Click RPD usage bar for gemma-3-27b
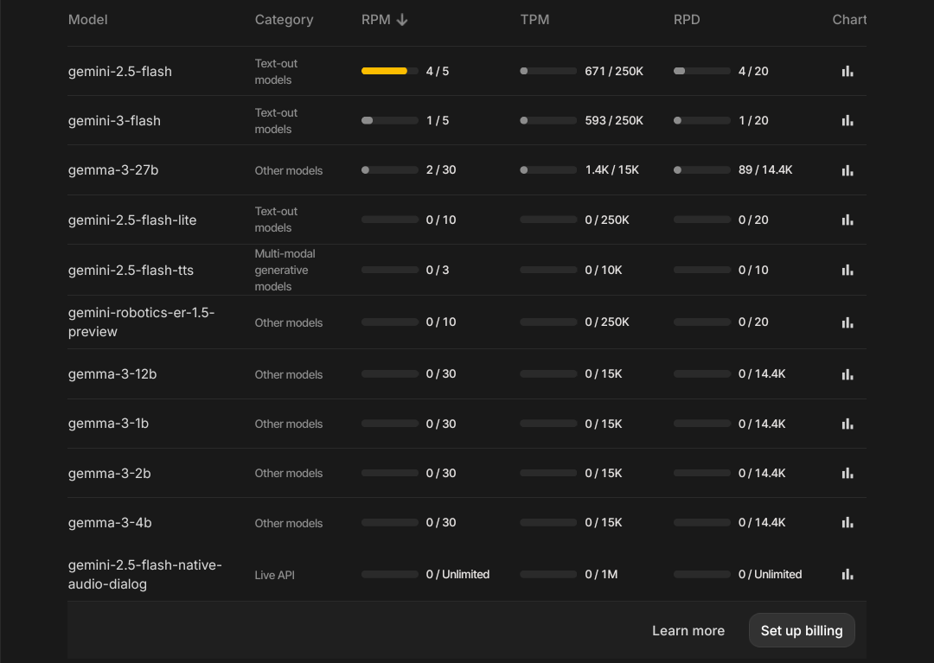The image size is (934, 663). 701,169
